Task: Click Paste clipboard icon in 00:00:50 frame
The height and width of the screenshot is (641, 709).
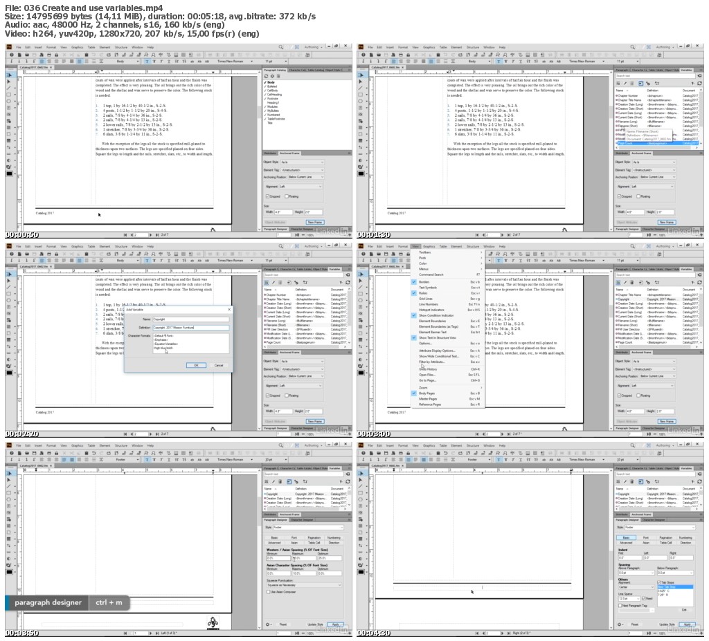Action: pyautogui.click(x=86, y=55)
